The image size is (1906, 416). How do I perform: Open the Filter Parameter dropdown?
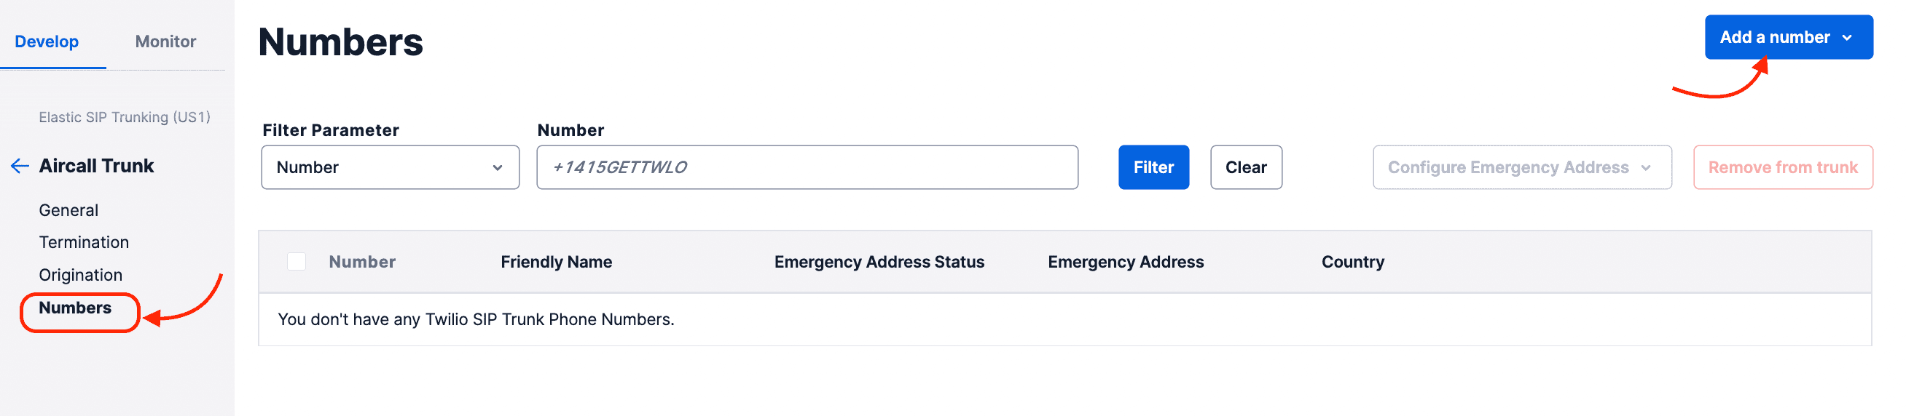(390, 168)
